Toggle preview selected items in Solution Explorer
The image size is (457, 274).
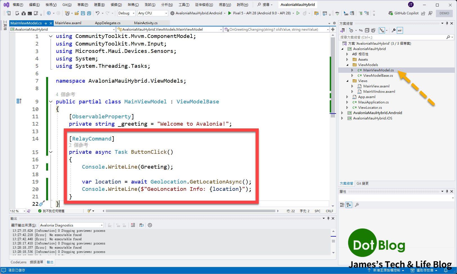coord(400,30)
